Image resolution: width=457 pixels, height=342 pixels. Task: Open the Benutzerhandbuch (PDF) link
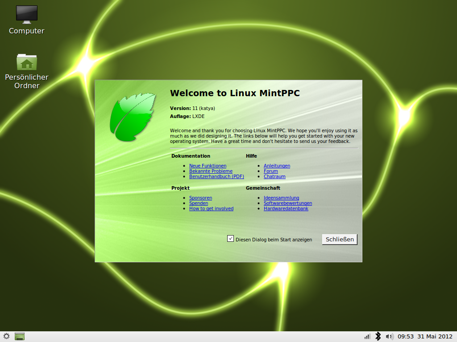click(x=216, y=176)
